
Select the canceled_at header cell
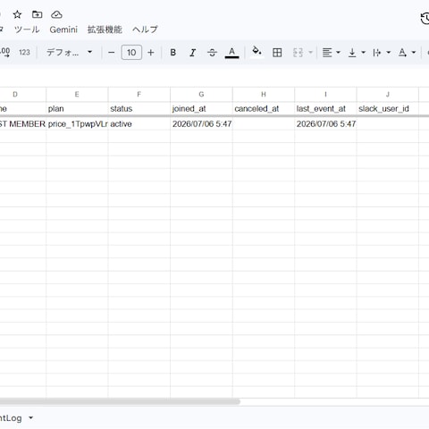[264, 109]
